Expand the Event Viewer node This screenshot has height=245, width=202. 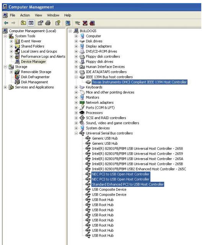(11, 41)
